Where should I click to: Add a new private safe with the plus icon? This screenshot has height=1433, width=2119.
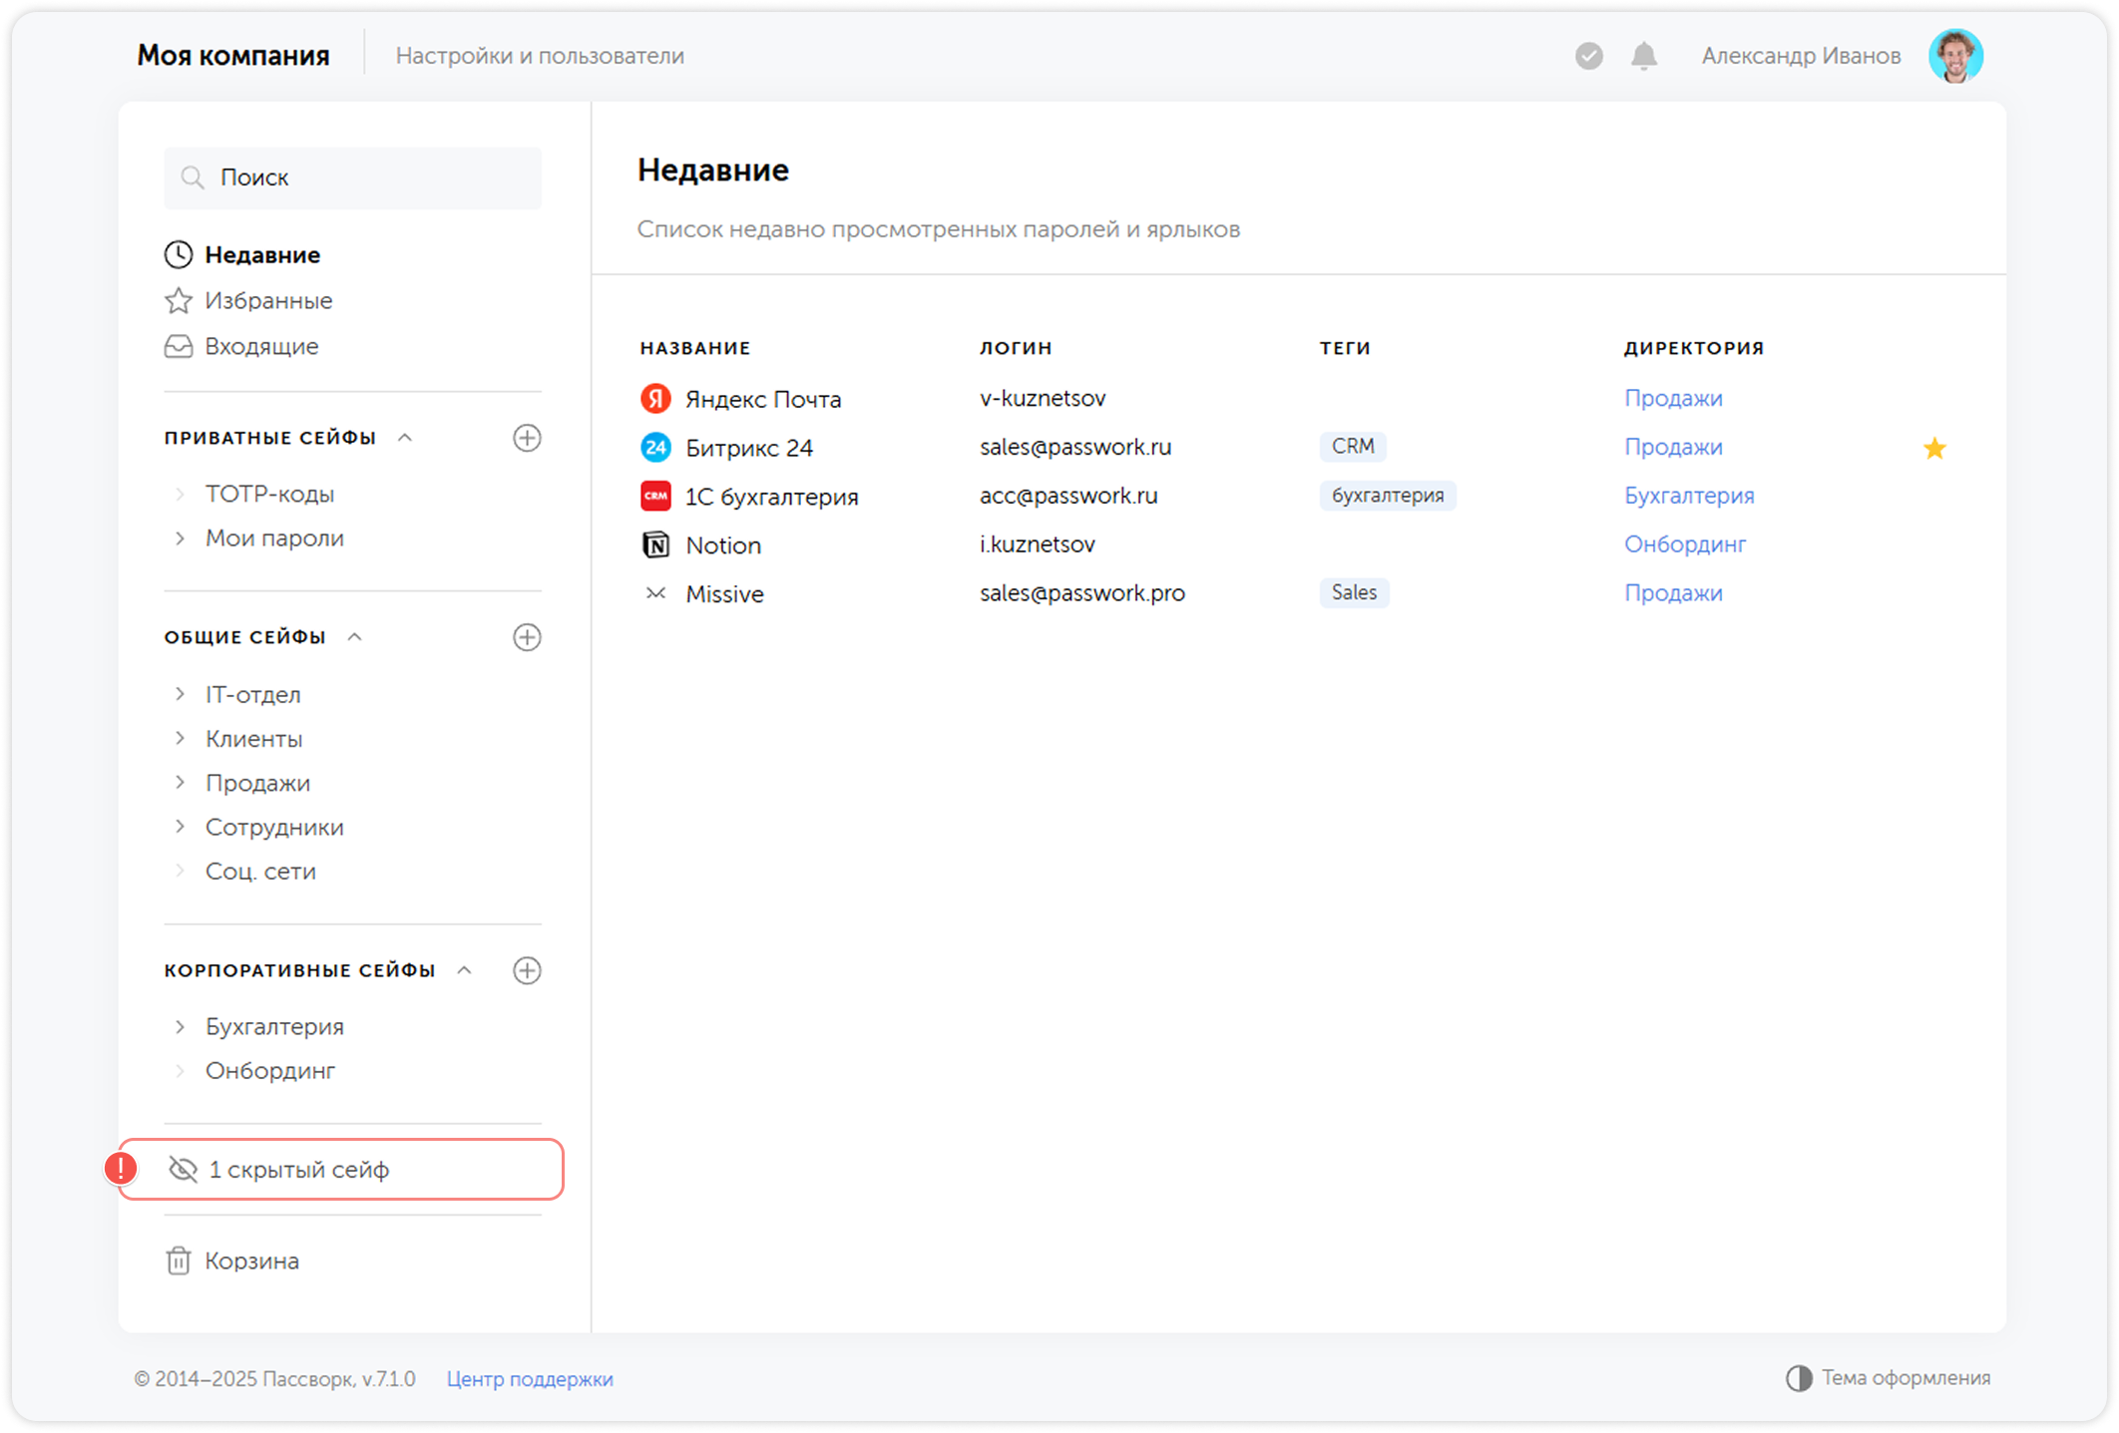coord(527,438)
